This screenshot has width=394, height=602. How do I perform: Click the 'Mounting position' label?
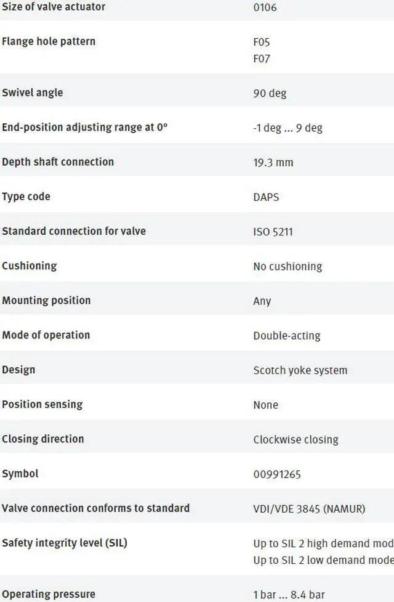[x=46, y=301]
